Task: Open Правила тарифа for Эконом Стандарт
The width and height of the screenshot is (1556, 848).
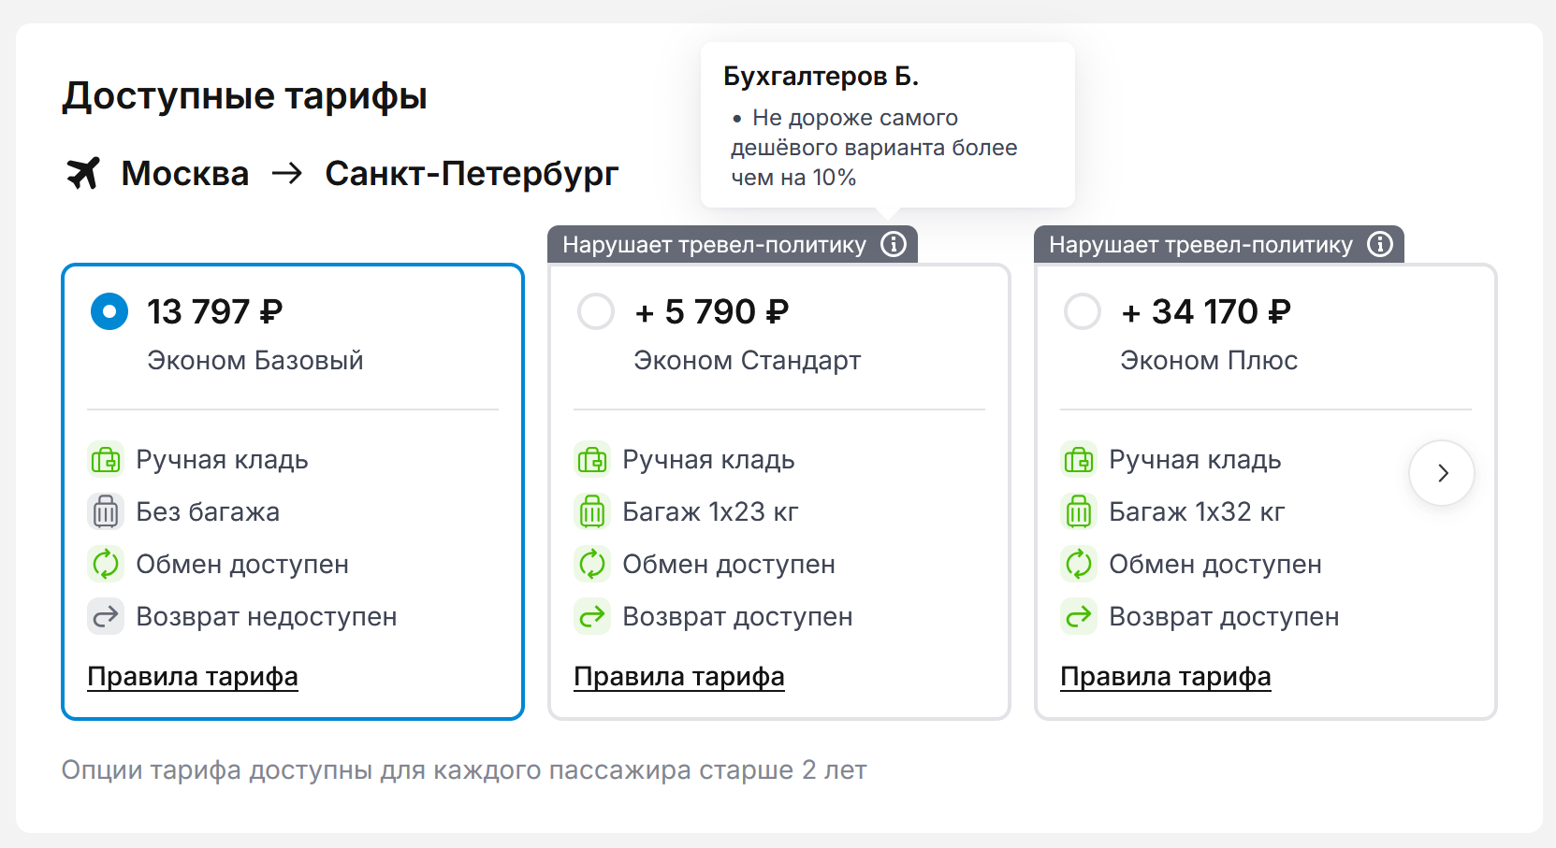Action: point(679,676)
